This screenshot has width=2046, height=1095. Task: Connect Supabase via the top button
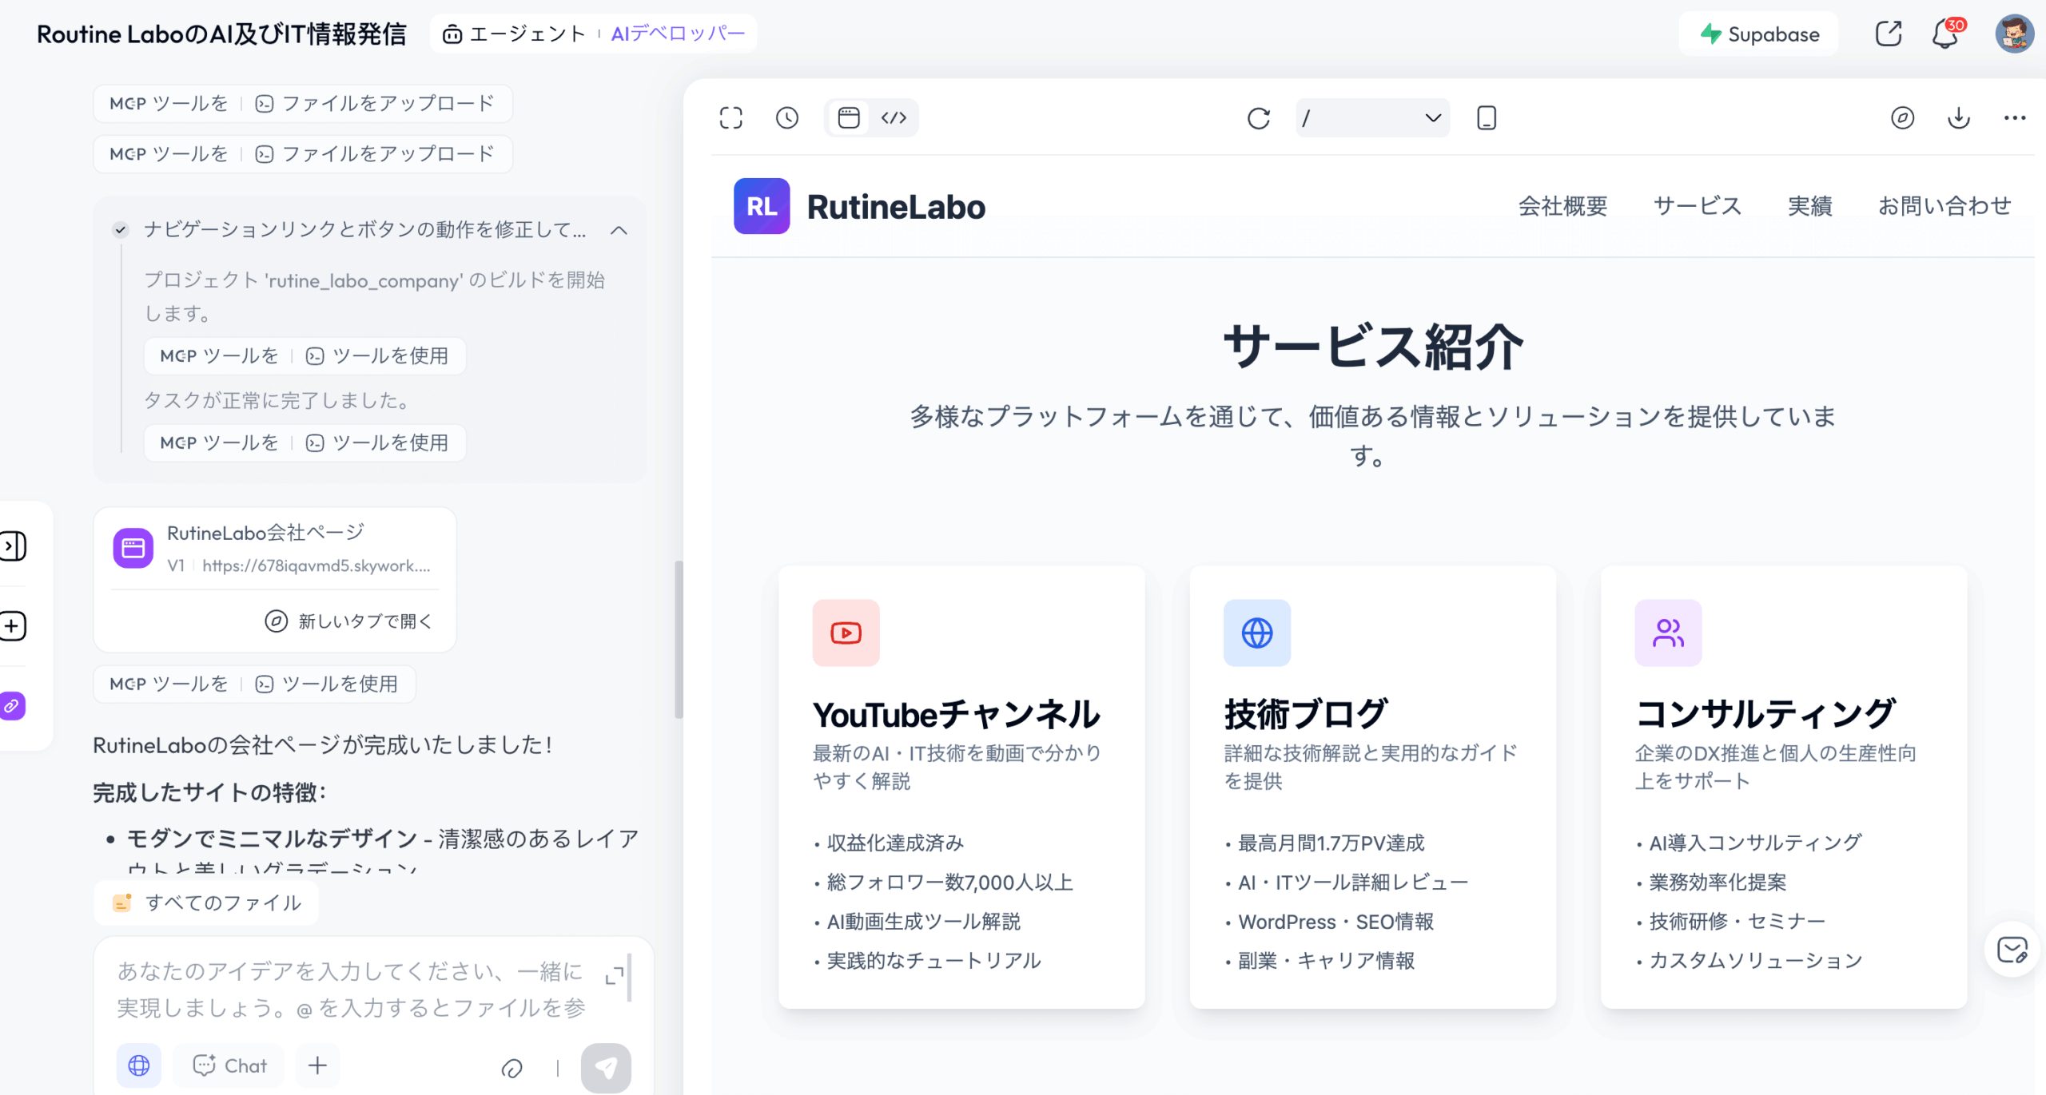click(1758, 34)
